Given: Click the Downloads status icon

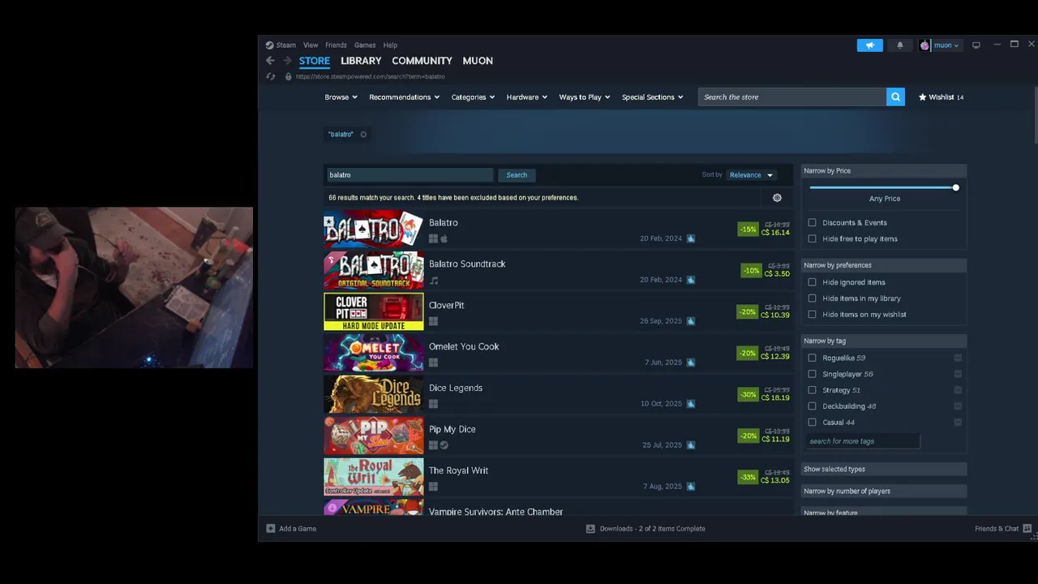Looking at the screenshot, I should 590,529.
